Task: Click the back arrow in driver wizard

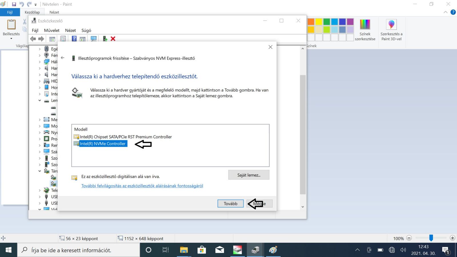Action: [x=63, y=58]
